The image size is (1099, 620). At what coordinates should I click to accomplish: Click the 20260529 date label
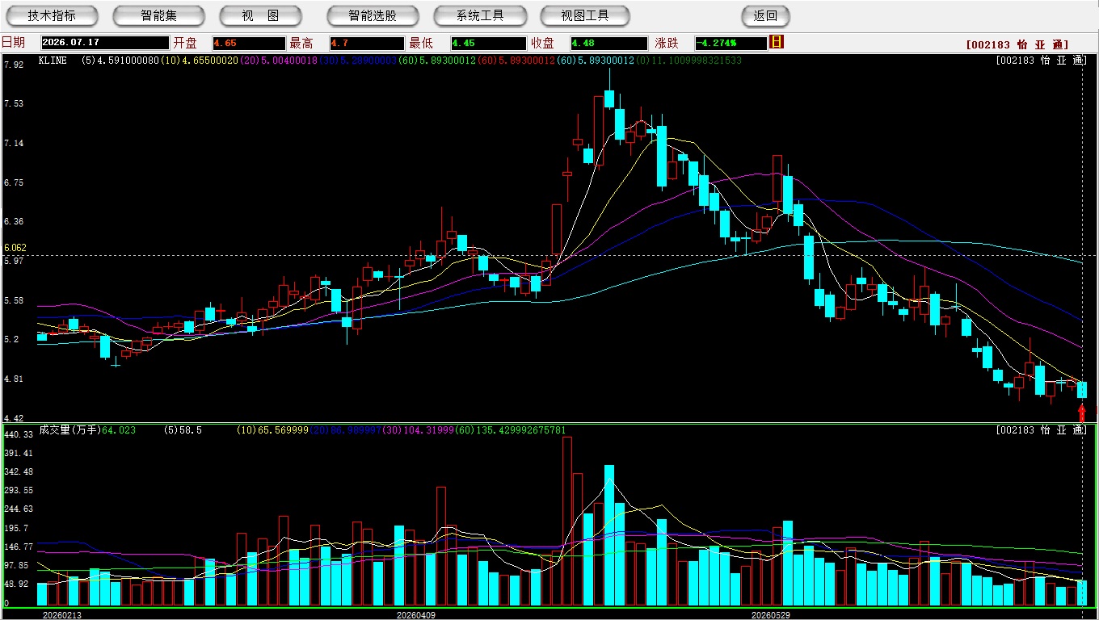click(x=771, y=615)
